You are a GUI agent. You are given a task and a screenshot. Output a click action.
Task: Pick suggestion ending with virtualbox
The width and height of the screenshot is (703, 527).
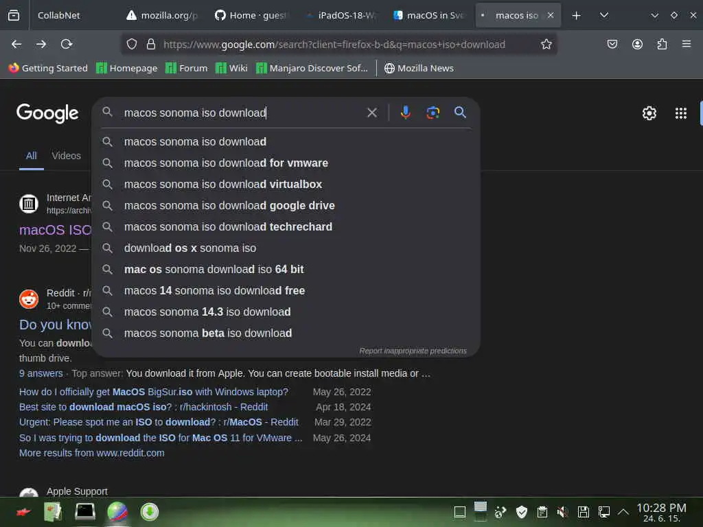[286, 184]
